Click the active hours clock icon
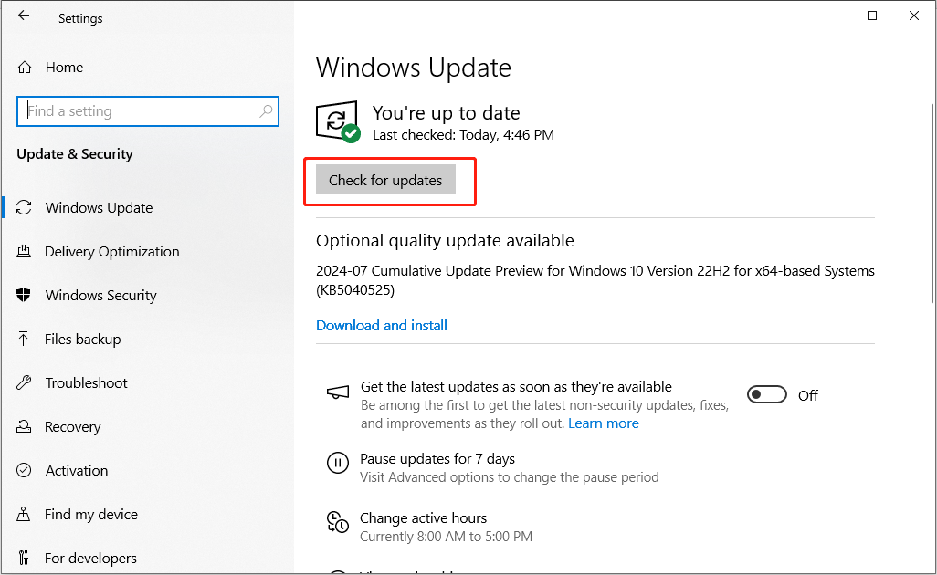The height and width of the screenshot is (575, 937). [x=338, y=522]
